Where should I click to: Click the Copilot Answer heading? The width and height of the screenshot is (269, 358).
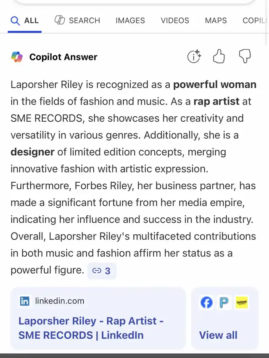63,57
